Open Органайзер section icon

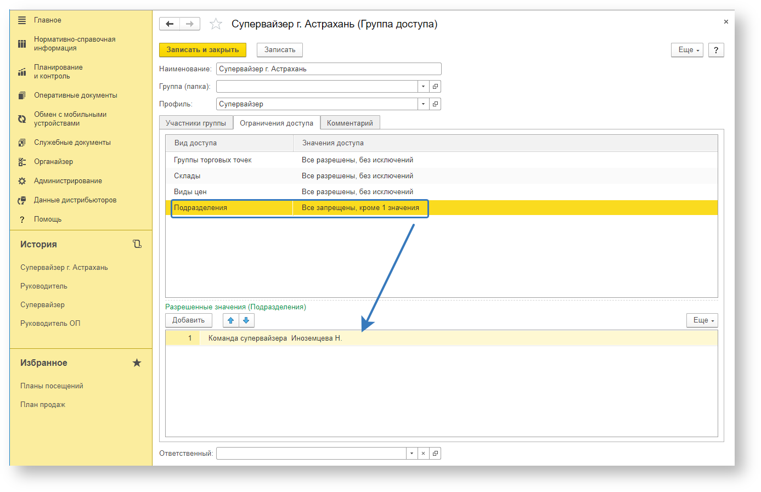22,162
